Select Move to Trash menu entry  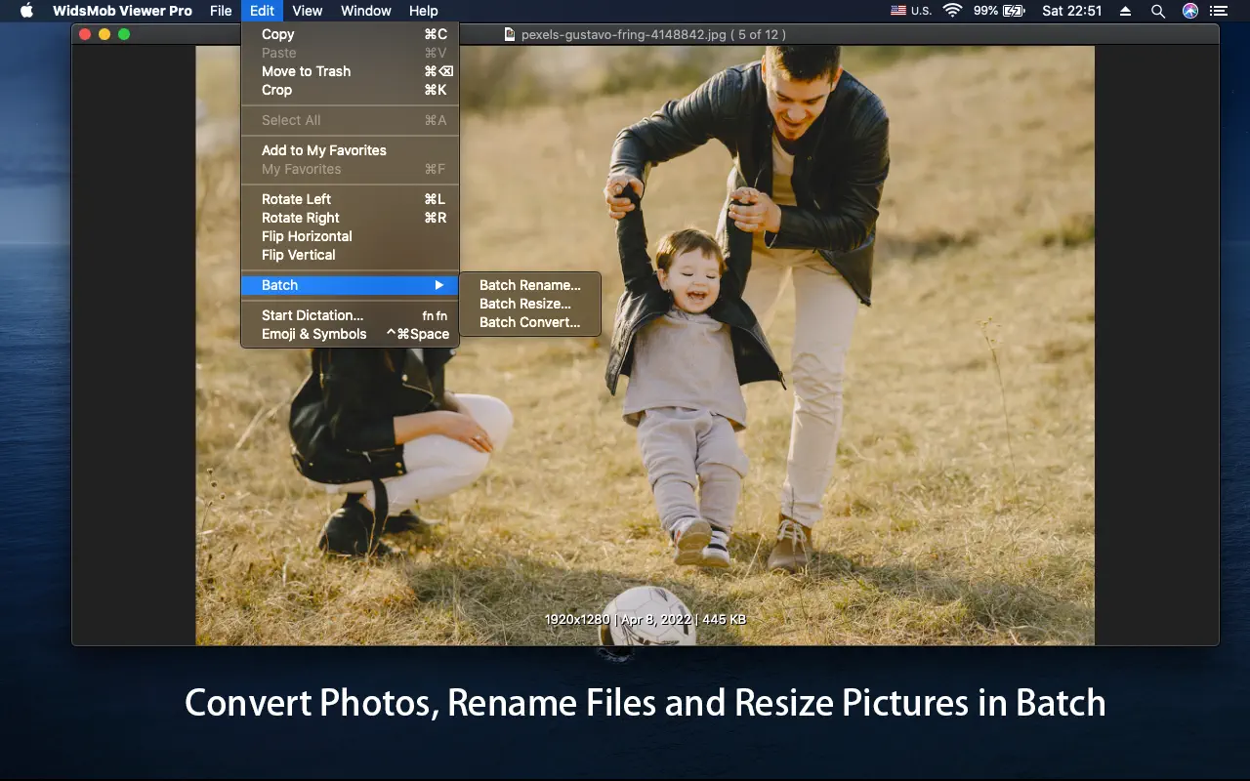306,71
